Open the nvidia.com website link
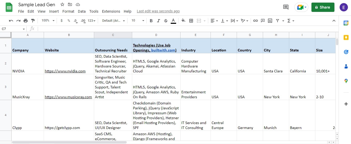 click(x=65, y=71)
